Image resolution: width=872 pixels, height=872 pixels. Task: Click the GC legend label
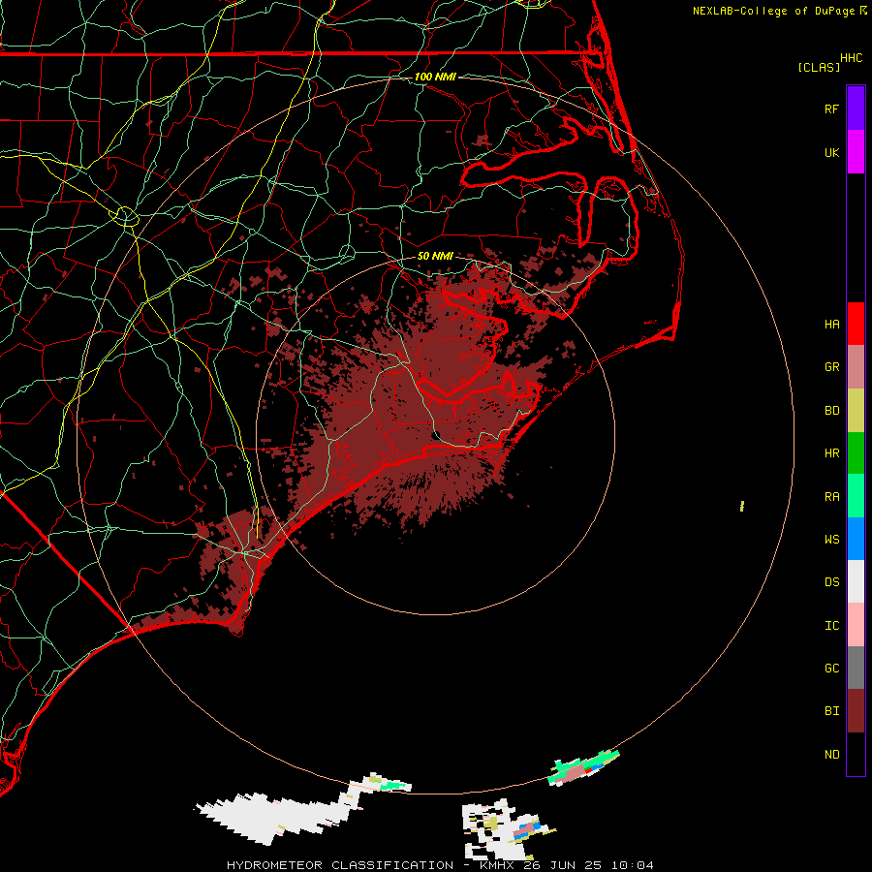[831, 669]
